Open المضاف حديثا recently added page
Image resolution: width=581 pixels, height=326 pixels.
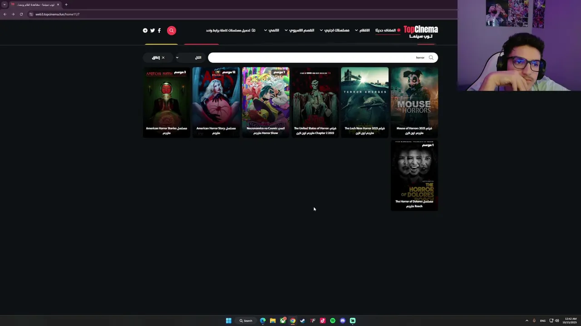tap(388, 30)
